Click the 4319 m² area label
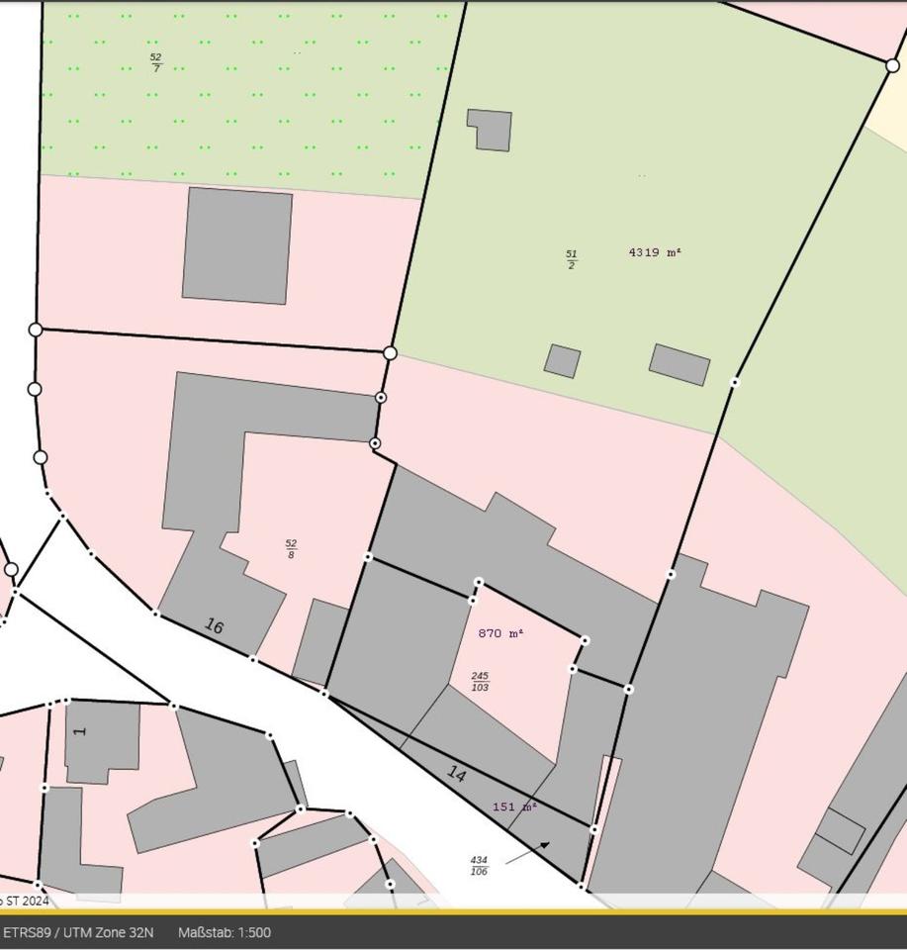This screenshot has width=907, height=950. click(x=655, y=252)
